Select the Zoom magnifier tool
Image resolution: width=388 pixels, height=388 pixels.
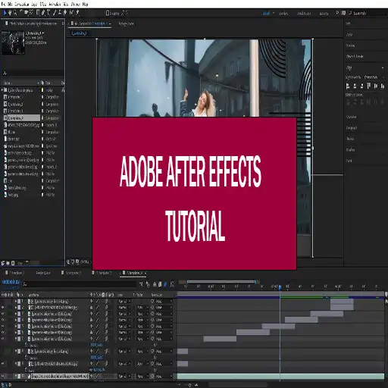point(15,13)
